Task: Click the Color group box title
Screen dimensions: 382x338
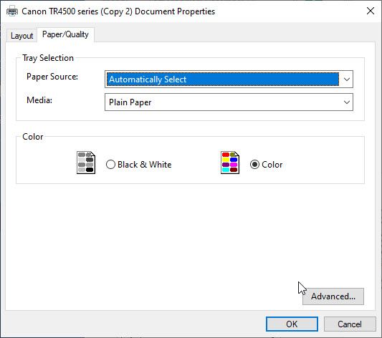Action: click(x=33, y=137)
